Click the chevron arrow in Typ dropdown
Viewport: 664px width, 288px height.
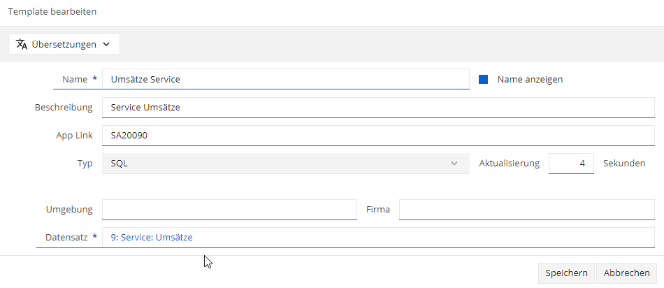tap(454, 164)
